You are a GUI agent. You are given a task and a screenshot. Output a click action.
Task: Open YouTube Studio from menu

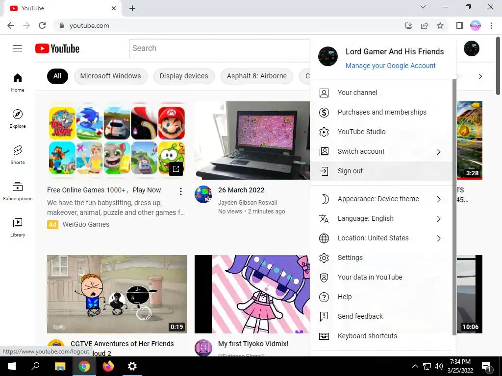coord(380,132)
